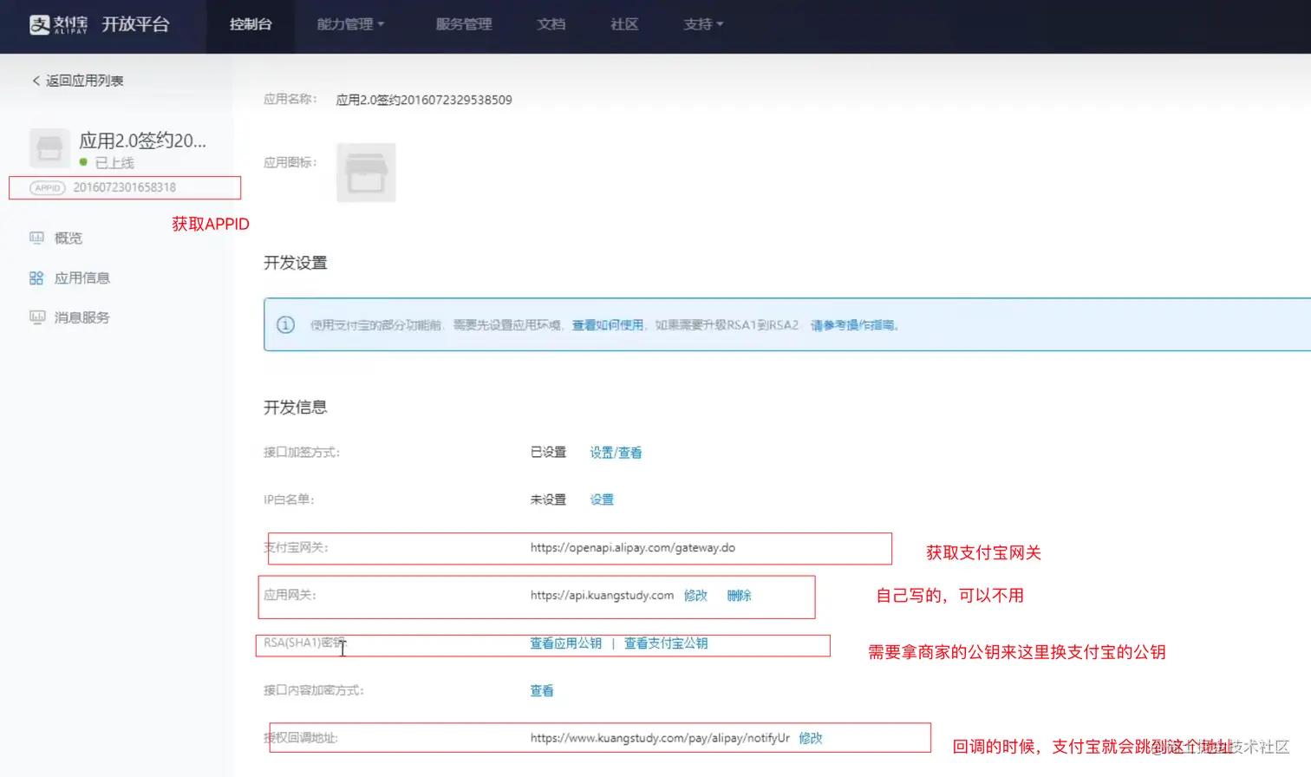Click the APPID number 2016072301658318

point(125,187)
